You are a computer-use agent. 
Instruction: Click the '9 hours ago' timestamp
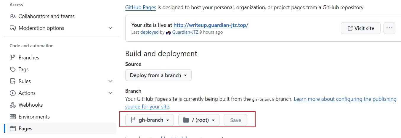(x=211, y=32)
